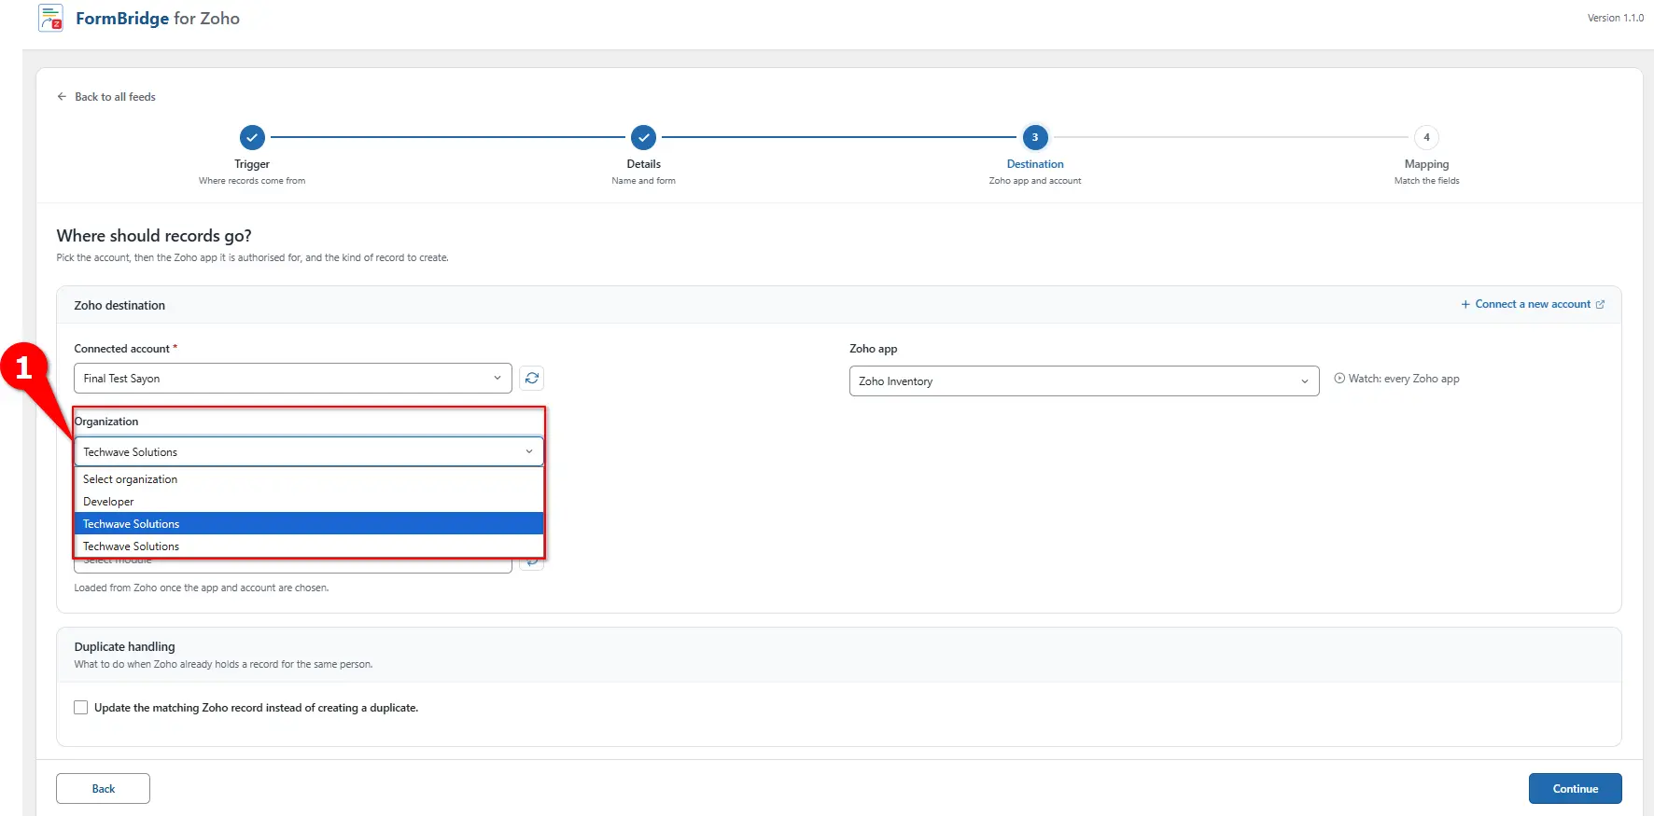Click the Version 1.1.0 text
Image resolution: width=1654 pixels, height=816 pixels.
coord(1616,18)
